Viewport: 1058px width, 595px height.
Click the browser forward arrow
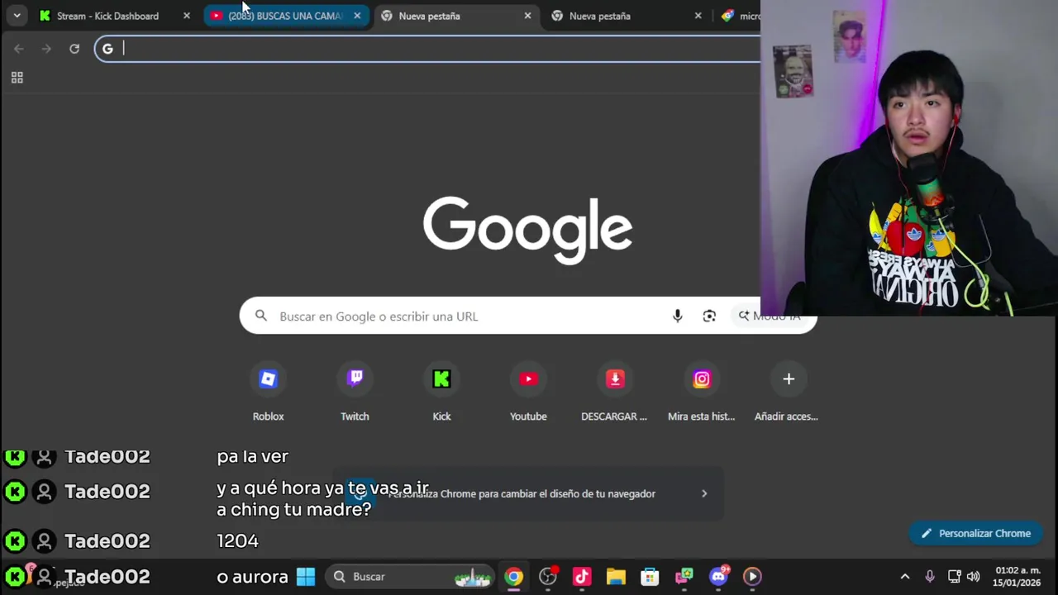(x=46, y=49)
